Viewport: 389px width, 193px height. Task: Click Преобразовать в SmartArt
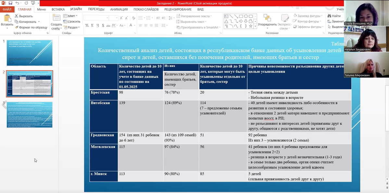tap(199, 27)
